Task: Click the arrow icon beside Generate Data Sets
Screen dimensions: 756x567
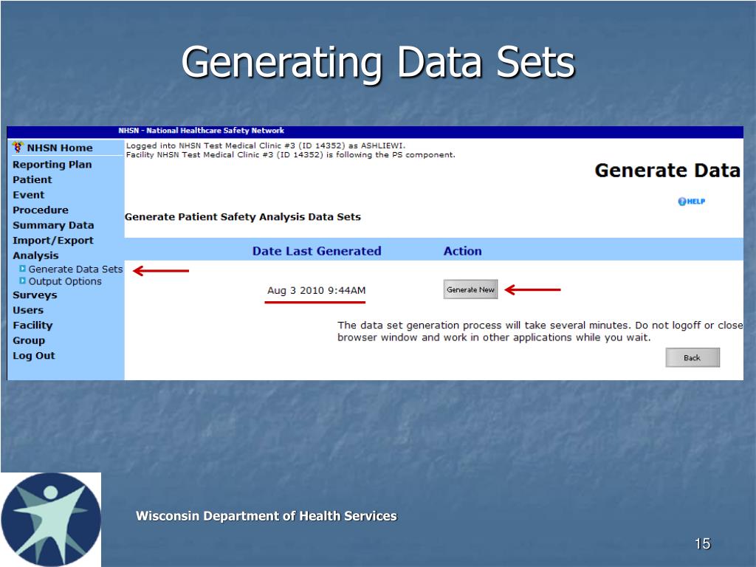Action: coord(22,269)
